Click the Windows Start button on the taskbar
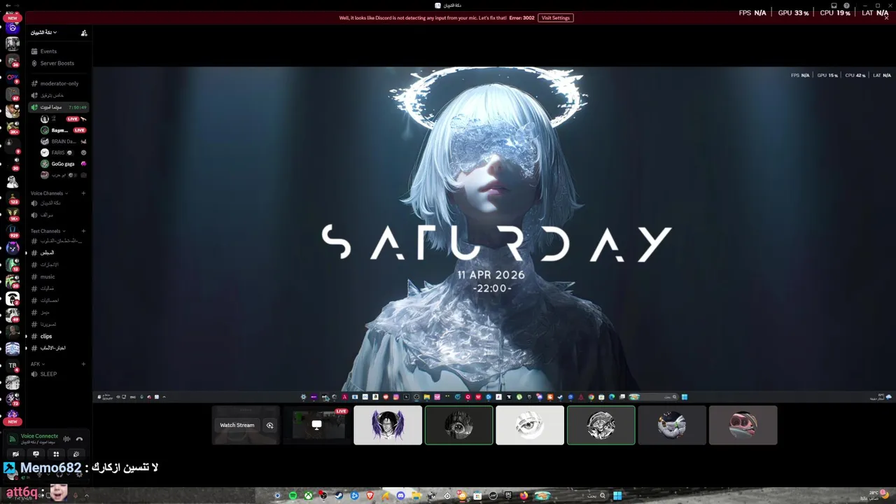Image resolution: width=896 pixels, height=504 pixels. (617, 496)
